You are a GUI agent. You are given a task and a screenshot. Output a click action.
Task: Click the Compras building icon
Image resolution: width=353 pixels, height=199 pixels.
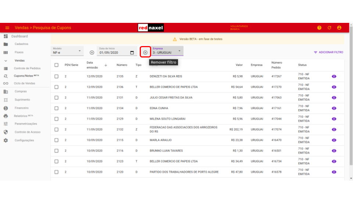(x=6, y=92)
